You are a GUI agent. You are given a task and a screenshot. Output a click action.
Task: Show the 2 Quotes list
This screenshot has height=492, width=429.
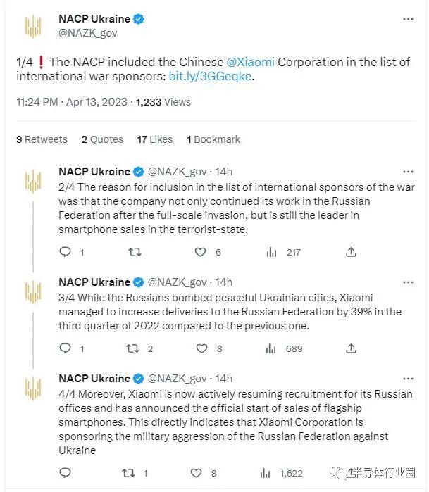[102, 139]
